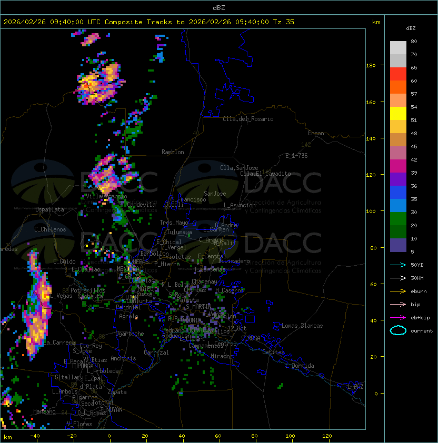Click the Encon place label
The width and height of the screenshot is (438, 443).
coord(316,133)
